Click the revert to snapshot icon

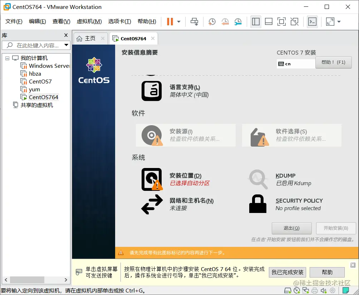tap(225, 22)
